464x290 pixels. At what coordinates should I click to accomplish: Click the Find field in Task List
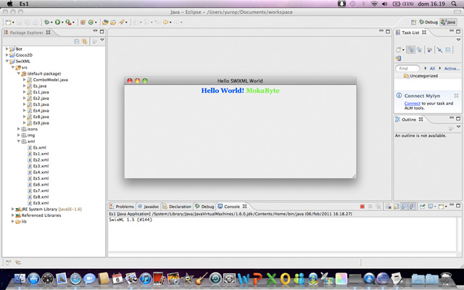pyautogui.click(x=407, y=68)
